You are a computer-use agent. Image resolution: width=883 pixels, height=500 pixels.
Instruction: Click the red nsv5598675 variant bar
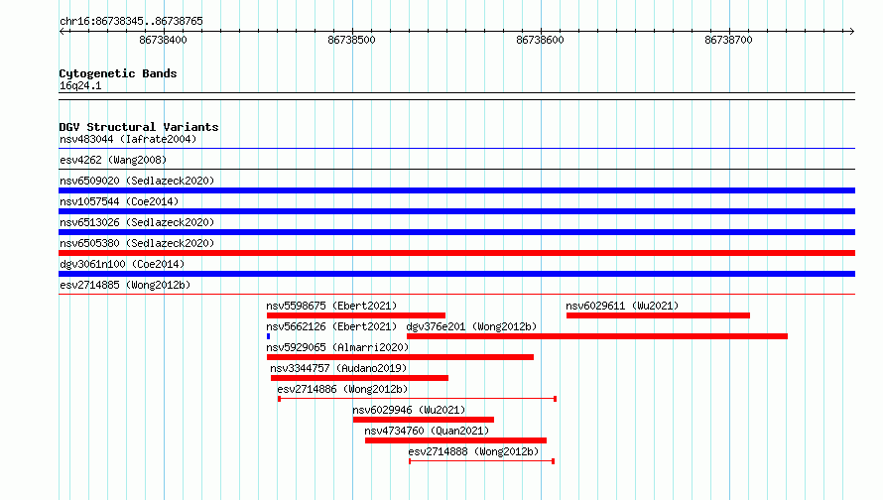click(x=356, y=315)
